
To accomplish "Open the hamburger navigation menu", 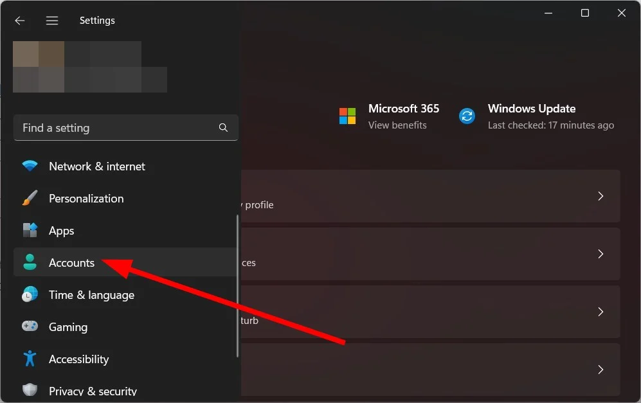I will pyautogui.click(x=52, y=21).
